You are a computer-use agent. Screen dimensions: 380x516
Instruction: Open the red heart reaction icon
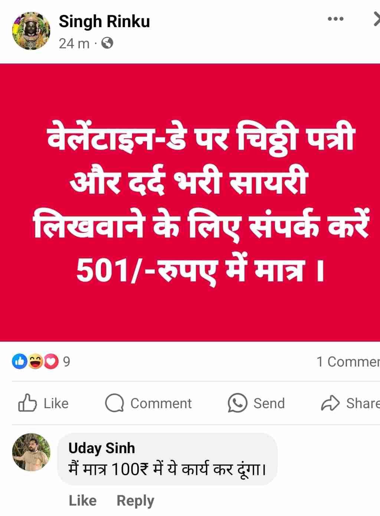tap(51, 361)
